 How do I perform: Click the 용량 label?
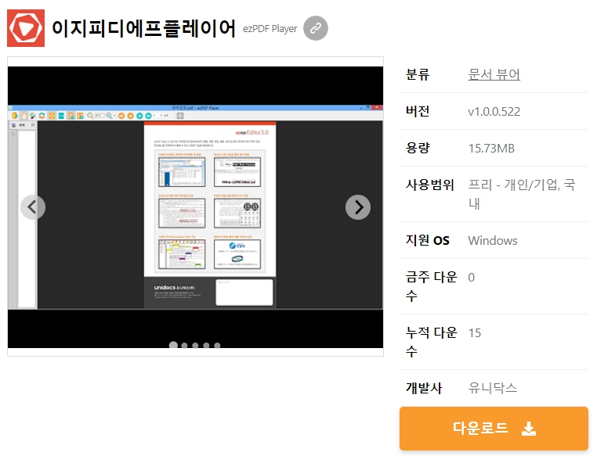(x=418, y=148)
